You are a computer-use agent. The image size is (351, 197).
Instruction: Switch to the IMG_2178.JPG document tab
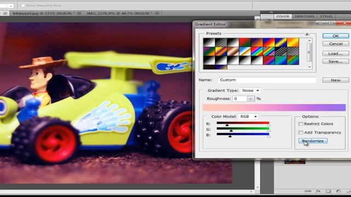pos(120,13)
